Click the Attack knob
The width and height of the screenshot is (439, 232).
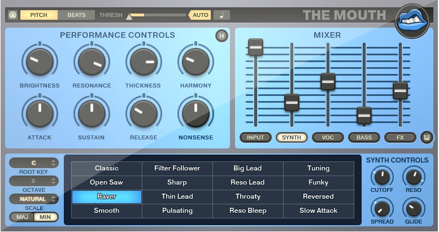pyautogui.click(x=40, y=113)
